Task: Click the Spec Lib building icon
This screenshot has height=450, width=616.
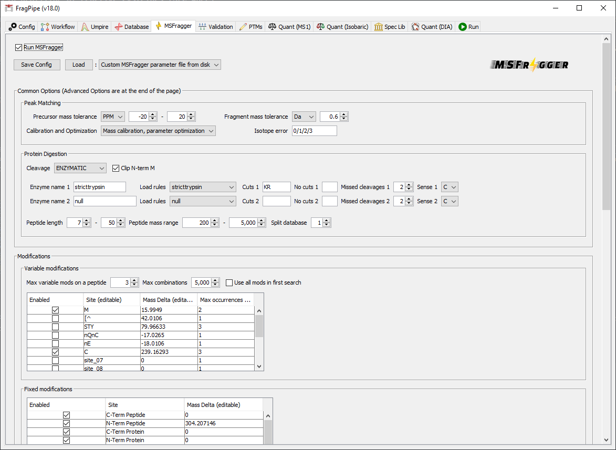Action: pos(378,27)
